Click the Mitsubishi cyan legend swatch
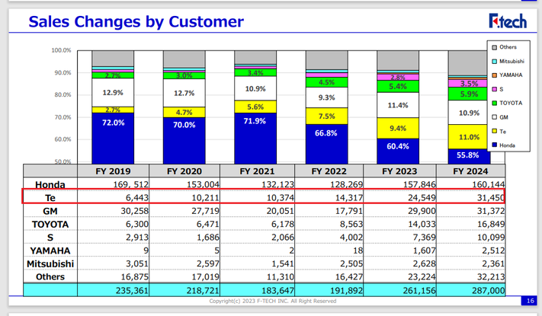542x316 pixels. point(494,61)
